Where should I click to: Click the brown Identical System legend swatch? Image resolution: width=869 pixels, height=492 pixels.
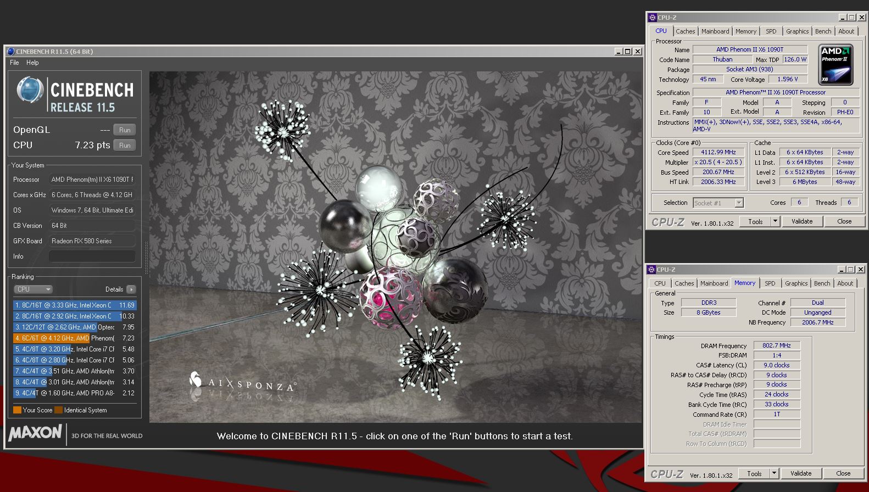(x=58, y=410)
